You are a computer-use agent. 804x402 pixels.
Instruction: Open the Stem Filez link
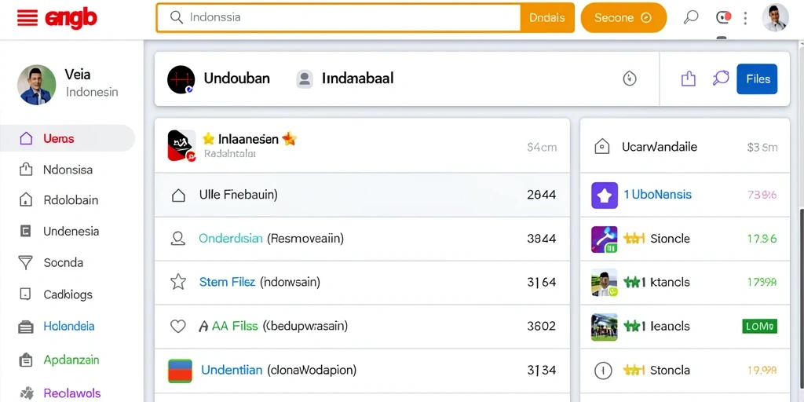pos(227,282)
